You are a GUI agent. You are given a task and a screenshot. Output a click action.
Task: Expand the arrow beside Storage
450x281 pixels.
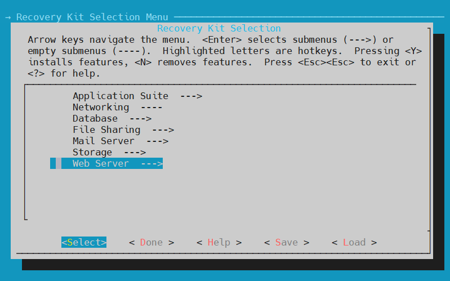[x=135, y=152]
